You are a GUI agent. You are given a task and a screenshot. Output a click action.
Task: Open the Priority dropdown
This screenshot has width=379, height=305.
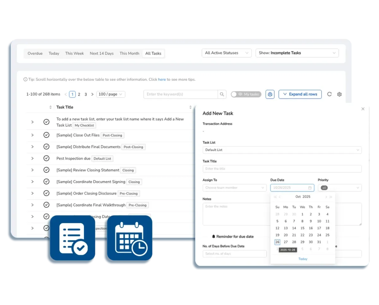340,188
